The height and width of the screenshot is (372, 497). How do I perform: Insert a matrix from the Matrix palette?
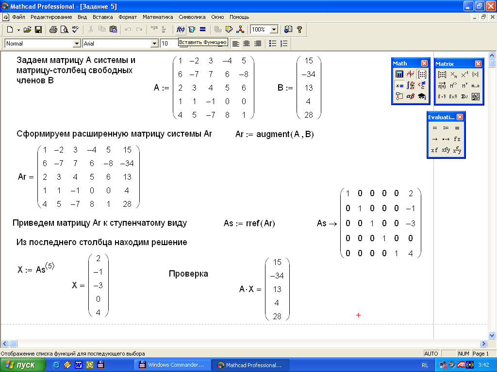pyautogui.click(x=442, y=75)
